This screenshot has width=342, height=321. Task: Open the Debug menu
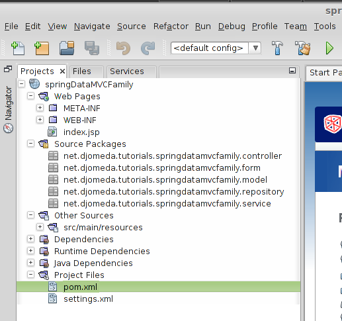click(x=232, y=26)
